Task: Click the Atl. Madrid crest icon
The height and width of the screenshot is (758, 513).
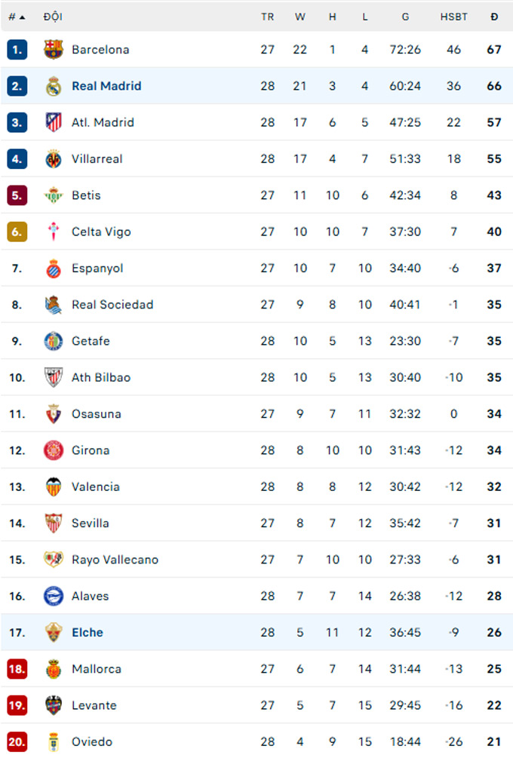Action: (54, 122)
